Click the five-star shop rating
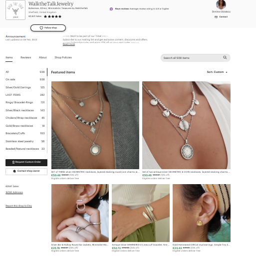256x256 pixels. (52, 16)
